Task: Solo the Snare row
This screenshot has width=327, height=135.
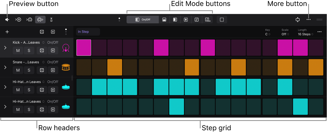Action: [x=29, y=70]
